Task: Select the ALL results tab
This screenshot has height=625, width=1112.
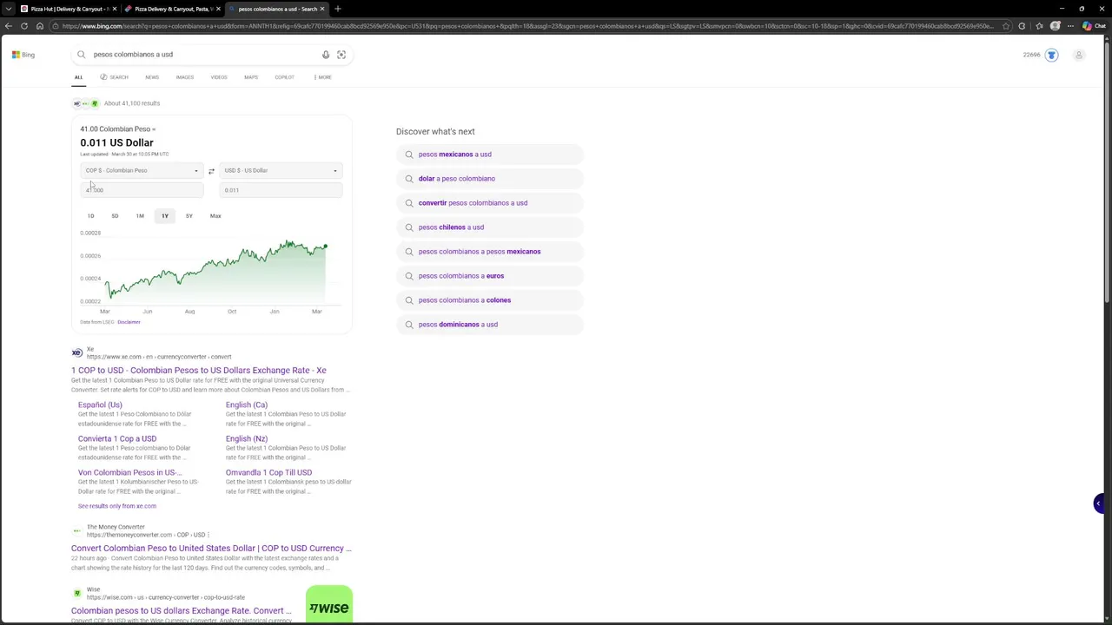Action: [x=78, y=77]
